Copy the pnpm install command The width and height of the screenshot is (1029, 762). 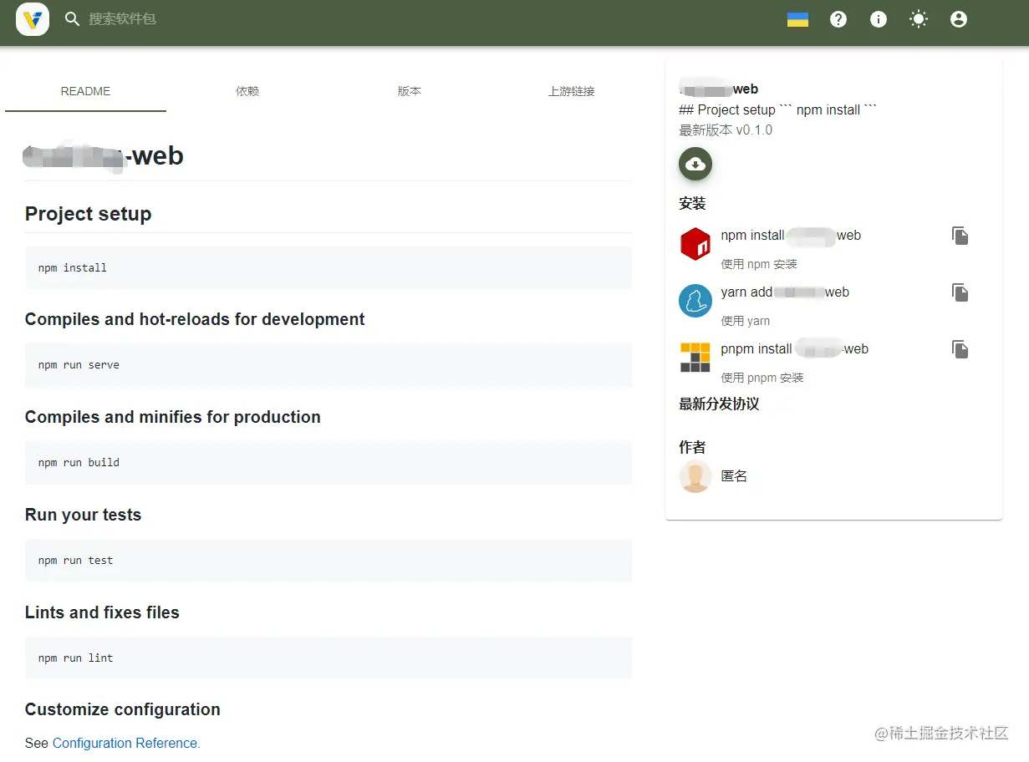pos(960,349)
